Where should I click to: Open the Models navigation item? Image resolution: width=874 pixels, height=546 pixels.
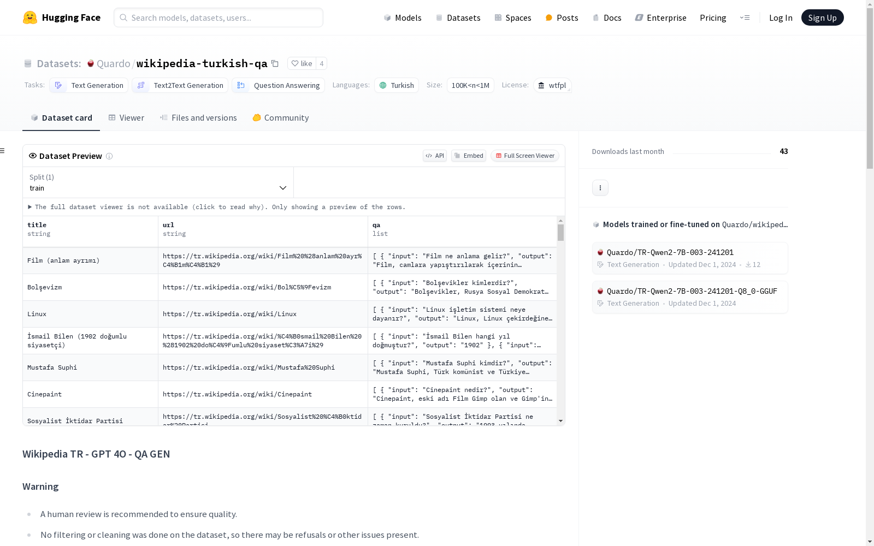tap(403, 17)
